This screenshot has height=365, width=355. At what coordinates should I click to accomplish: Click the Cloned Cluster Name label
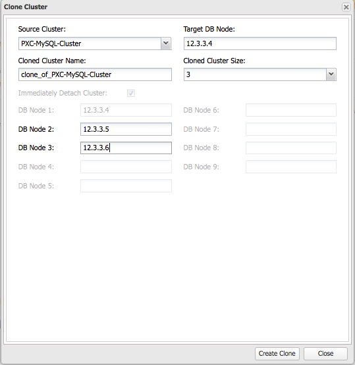(52, 61)
